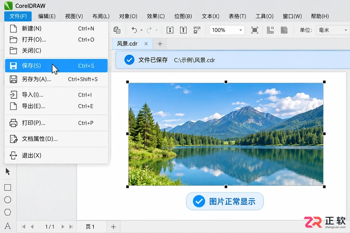Open the 文本(X) menu

210,16
